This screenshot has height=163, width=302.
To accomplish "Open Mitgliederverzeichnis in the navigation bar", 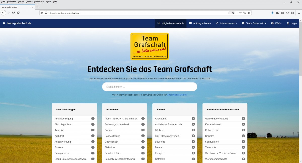I will pos(171,23).
